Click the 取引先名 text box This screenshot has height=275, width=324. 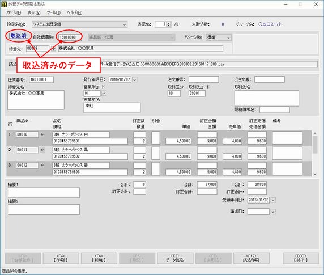point(267,98)
